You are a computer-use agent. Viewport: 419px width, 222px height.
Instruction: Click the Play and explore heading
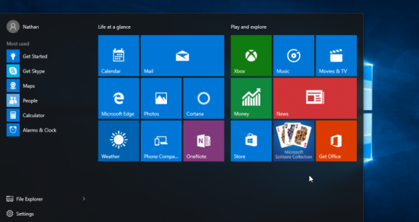click(x=248, y=27)
